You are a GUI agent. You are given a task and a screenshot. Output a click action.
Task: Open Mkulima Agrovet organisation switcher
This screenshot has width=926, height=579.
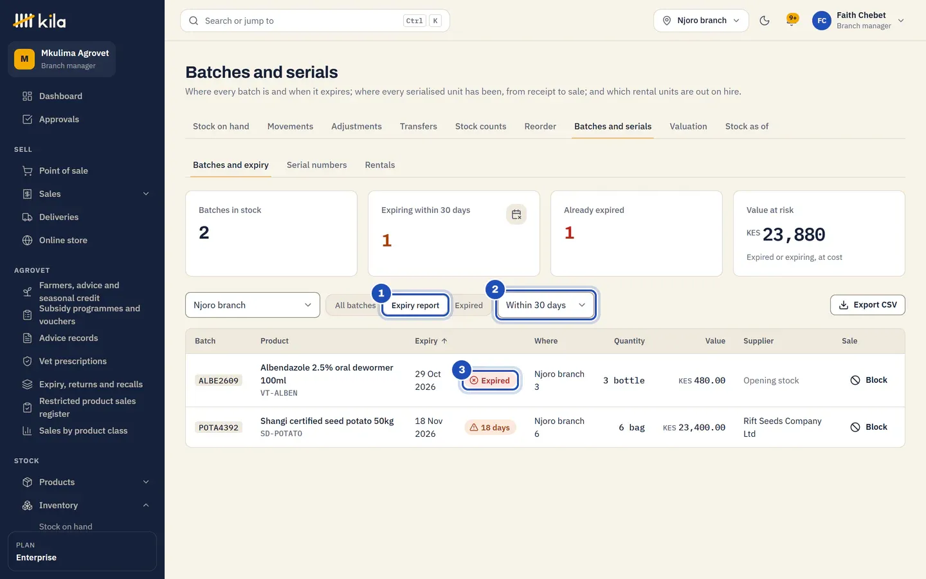pos(62,59)
